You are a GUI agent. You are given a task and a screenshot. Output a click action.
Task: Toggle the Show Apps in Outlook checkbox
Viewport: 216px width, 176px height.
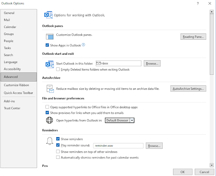pyautogui.click(x=47, y=45)
